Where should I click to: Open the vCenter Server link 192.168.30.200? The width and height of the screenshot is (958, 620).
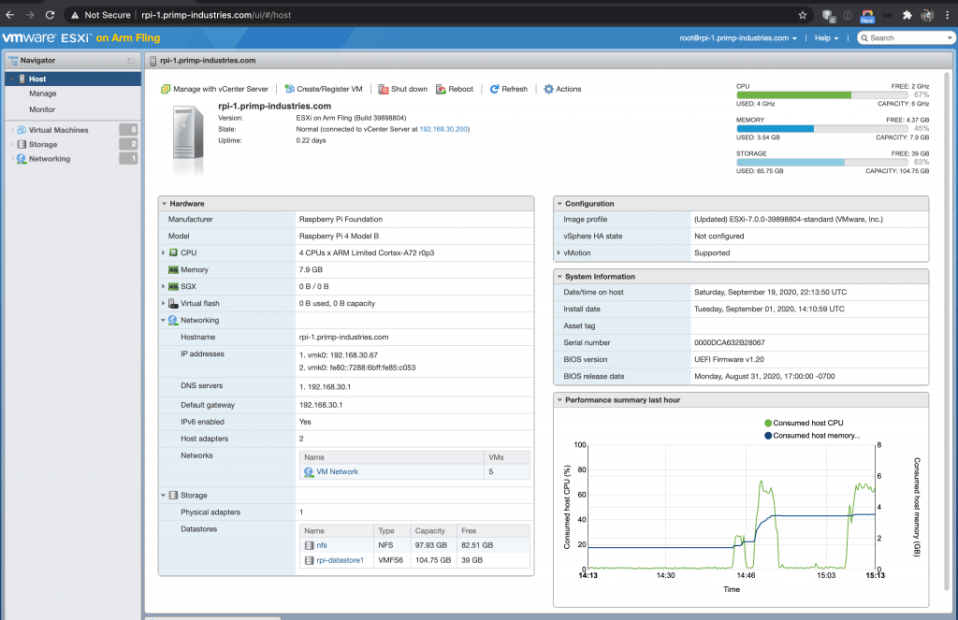443,129
